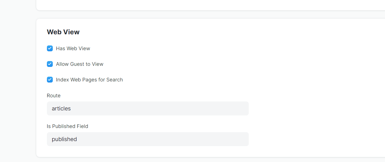
Task: Click into the Is Published Field input
Action: point(148,139)
